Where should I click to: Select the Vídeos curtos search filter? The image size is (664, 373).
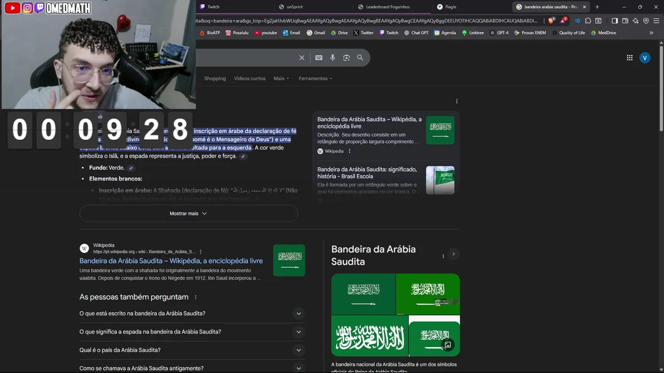pos(250,79)
